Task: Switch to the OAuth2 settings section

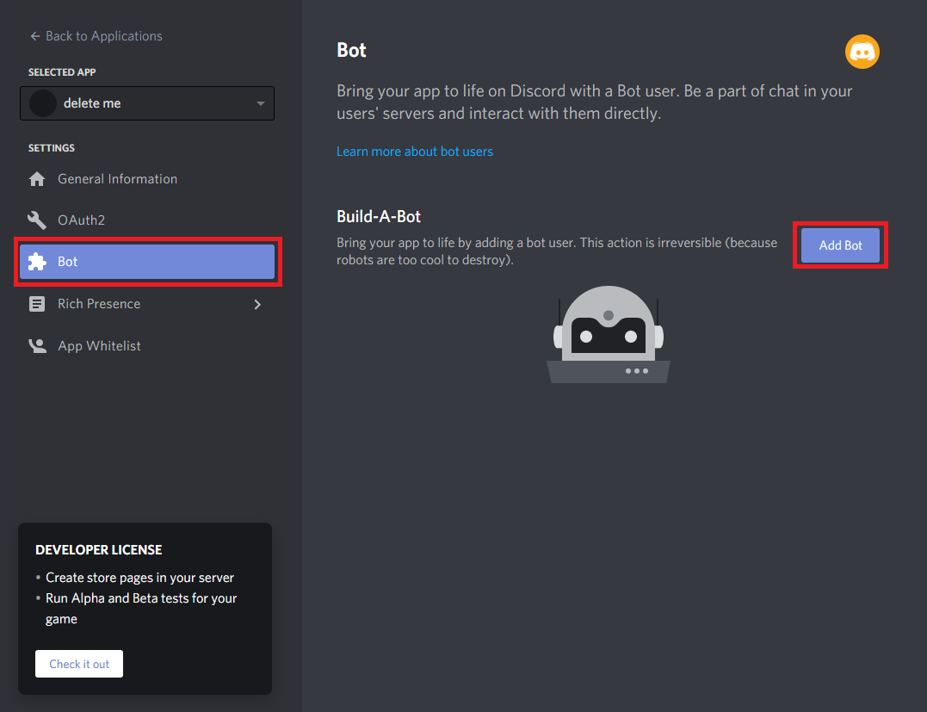Action: pos(79,220)
